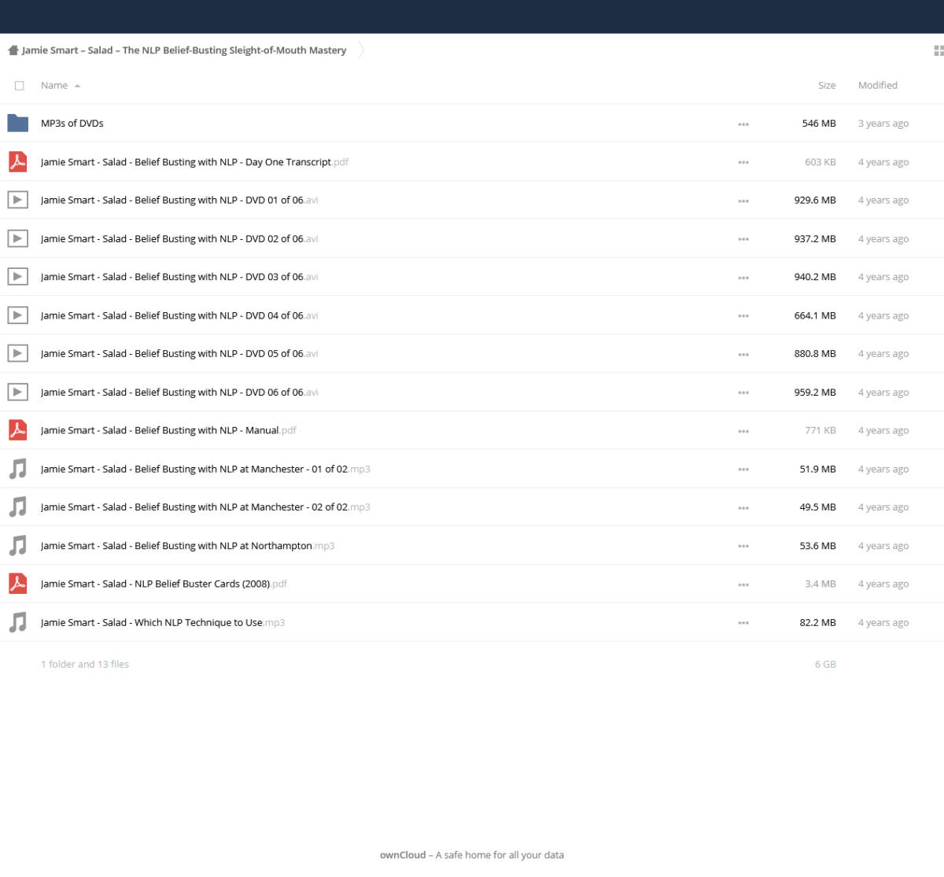Open more actions for DVD 02 of 06
Screen dimensions: 944x877
click(743, 239)
